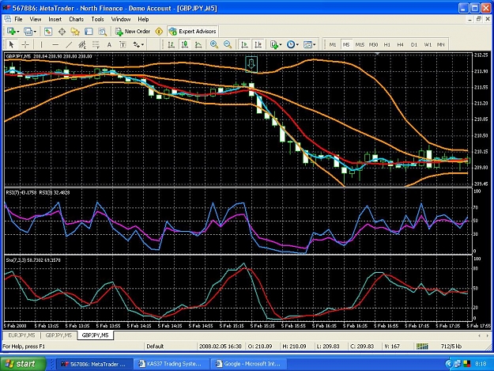This screenshot has width=494, height=371.
Task: Select the arrow Cursor tool
Action: coord(11,45)
